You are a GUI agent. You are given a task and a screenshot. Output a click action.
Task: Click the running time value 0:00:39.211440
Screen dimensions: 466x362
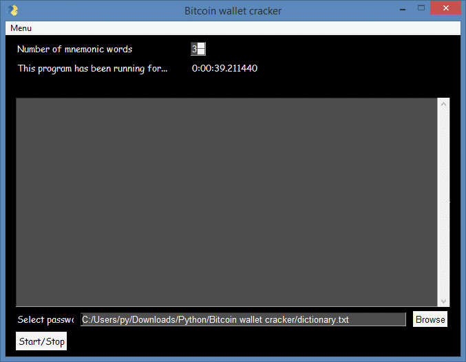click(224, 68)
